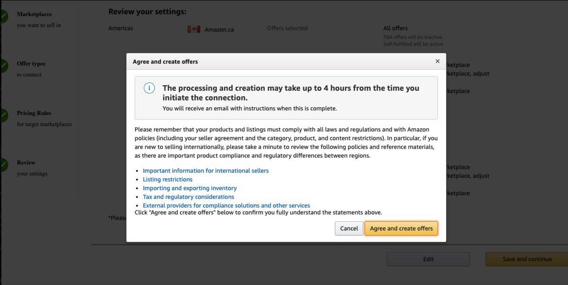
Task: Click the Edit button below the dialog
Action: pyautogui.click(x=428, y=259)
